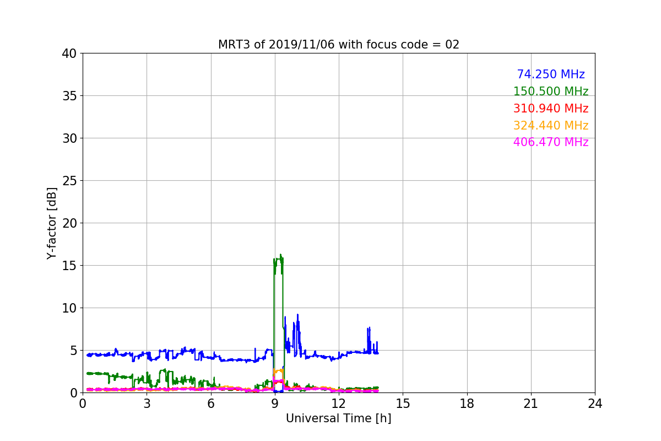Image resolution: width=661 pixels, height=441 pixels.
Task: Select the 150.500 MHz legend label
Action: [x=551, y=92]
